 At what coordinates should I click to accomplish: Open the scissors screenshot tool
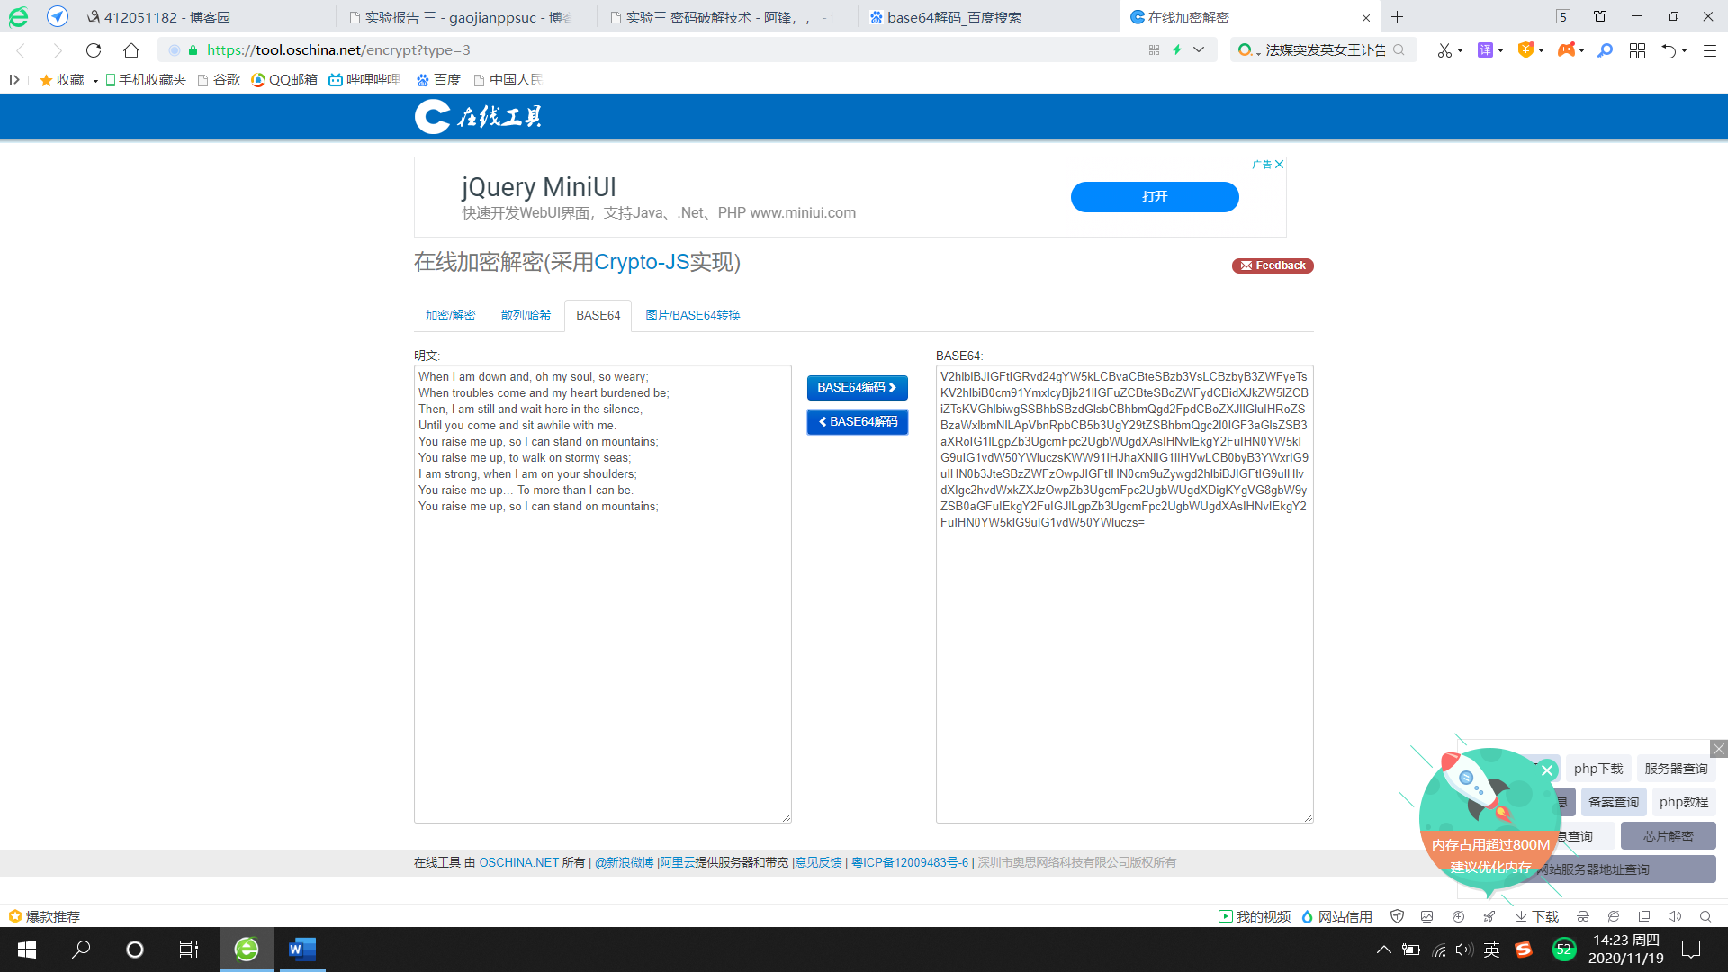pyautogui.click(x=1444, y=50)
